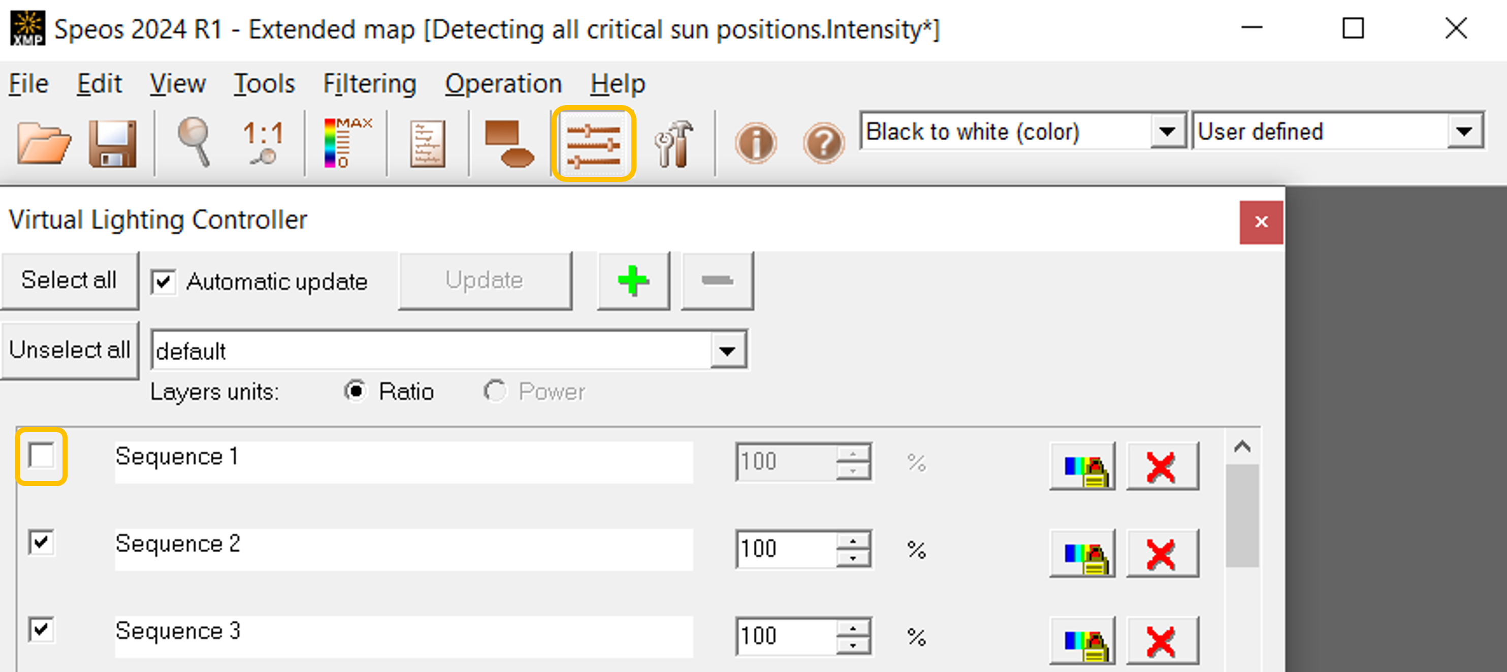The height and width of the screenshot is (672, 1507).
Task: Add a configuration with green plus
Action: [633, 281]
